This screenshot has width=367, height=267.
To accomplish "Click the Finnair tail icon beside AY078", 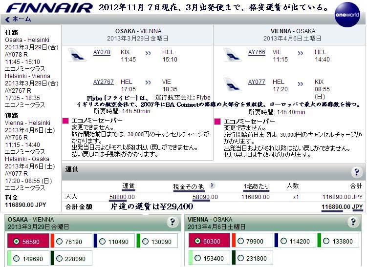I will click(77, 55).
